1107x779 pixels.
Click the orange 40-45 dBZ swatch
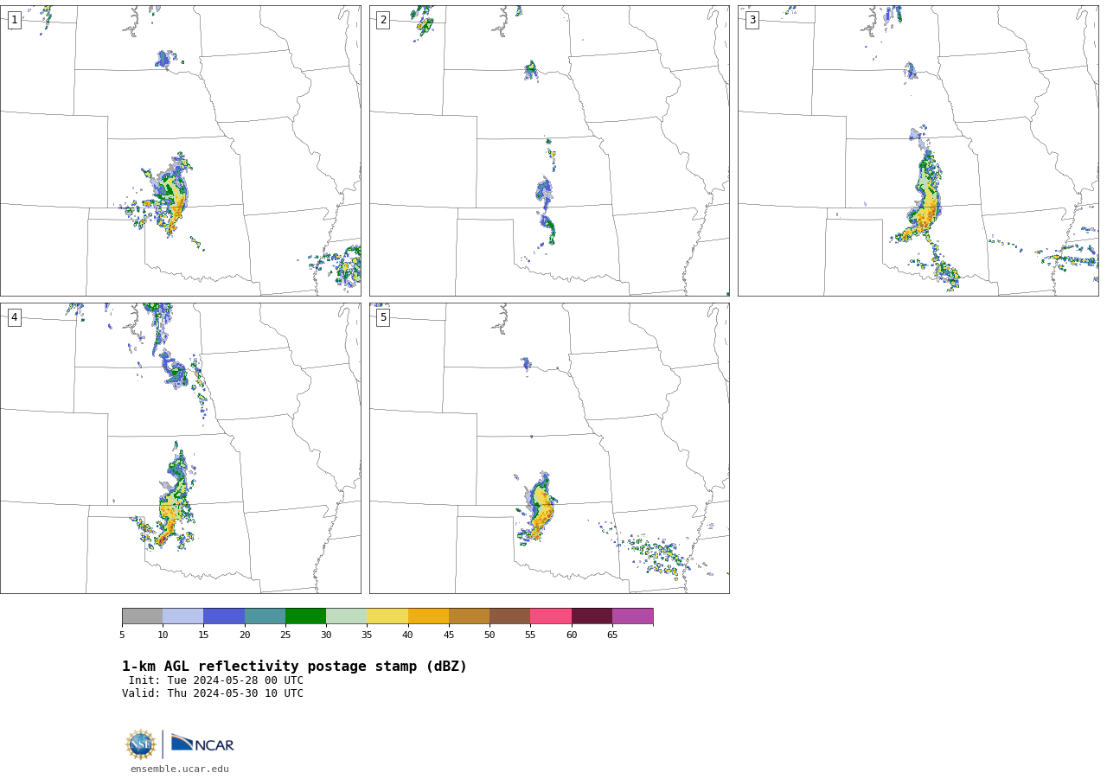(x=428, y=616)
